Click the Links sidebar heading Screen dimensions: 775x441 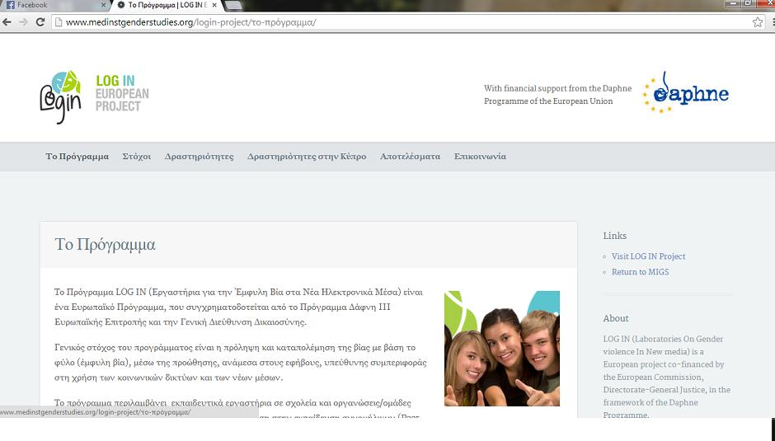(x=615, y=236)
